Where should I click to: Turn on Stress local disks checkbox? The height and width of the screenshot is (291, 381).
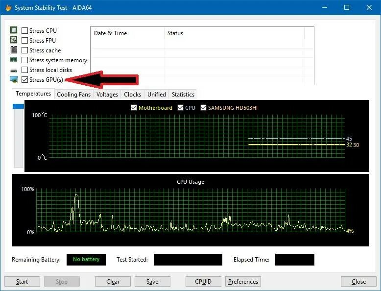coord(24,70)
